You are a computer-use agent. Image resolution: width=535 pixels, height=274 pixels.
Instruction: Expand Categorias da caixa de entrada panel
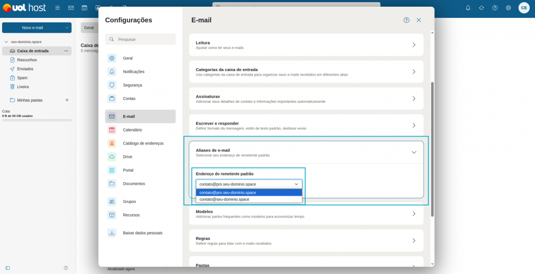coord(306,72)
